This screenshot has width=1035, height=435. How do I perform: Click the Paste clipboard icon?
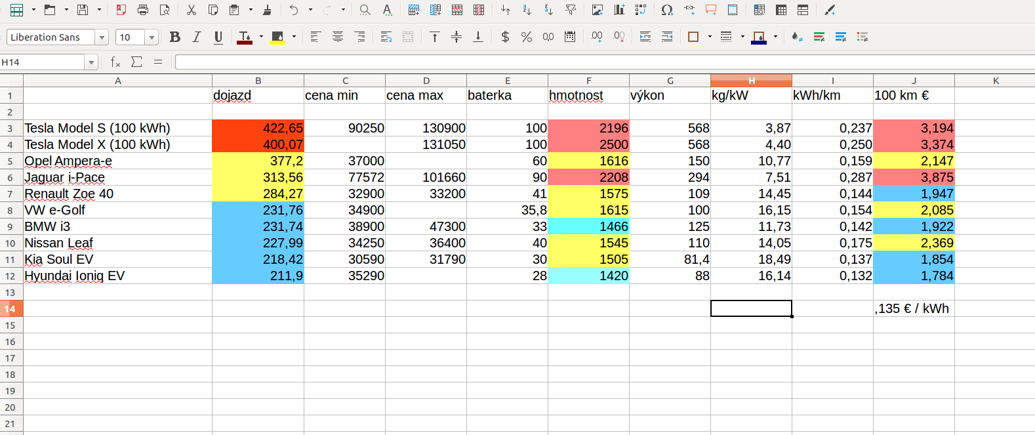pos(234,10)
